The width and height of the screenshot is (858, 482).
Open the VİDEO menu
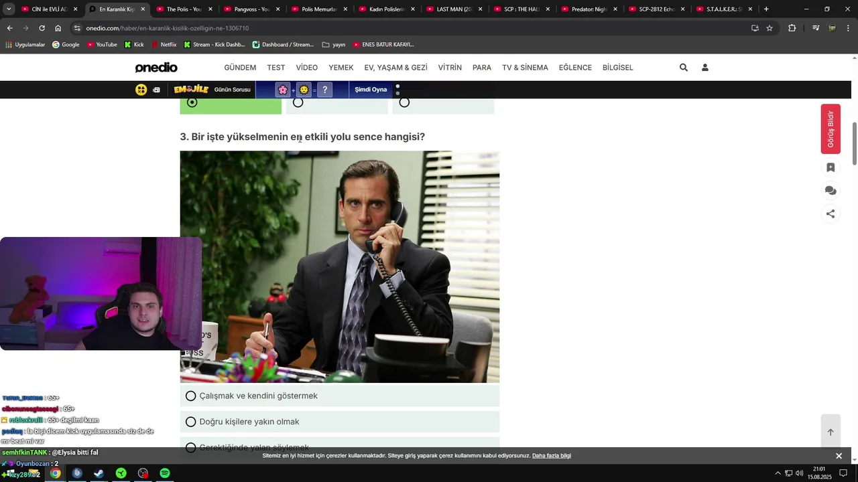coord(307,68)
